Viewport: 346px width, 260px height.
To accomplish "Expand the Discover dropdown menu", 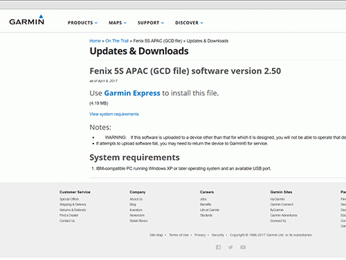I will [189, 23].
